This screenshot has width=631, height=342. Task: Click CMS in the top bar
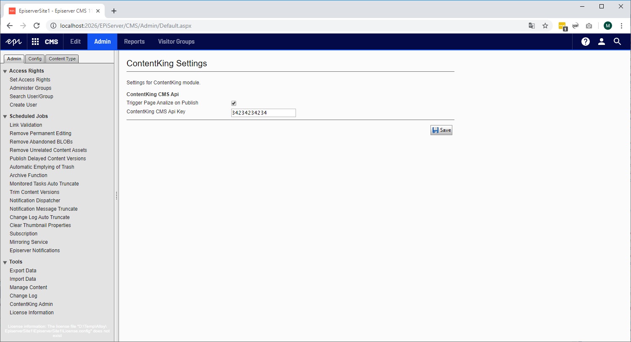pos(51,42)
